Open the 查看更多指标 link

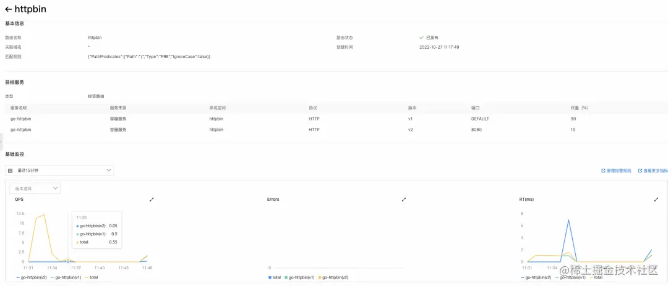click(653, 170)
